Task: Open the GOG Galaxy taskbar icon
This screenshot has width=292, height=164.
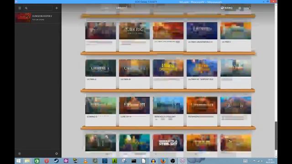Action: point(182,161)
